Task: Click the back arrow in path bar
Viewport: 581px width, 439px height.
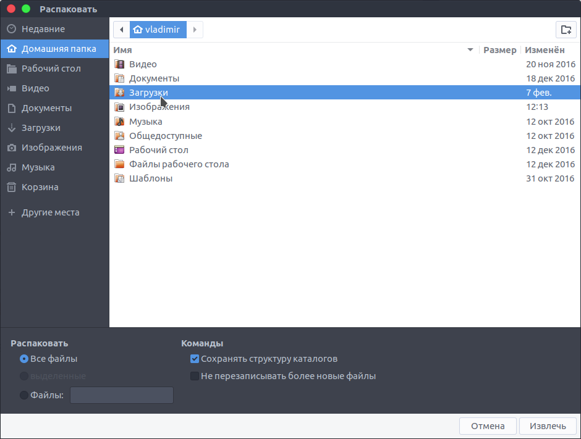Action: coord(122,30)
